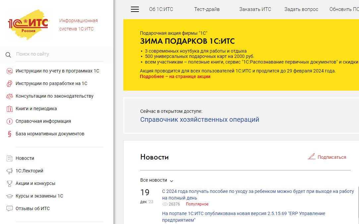Click the Популярное tag
The height and width of the screenshot is (224, 359).
pyautogui.click(x=197, y=204)
